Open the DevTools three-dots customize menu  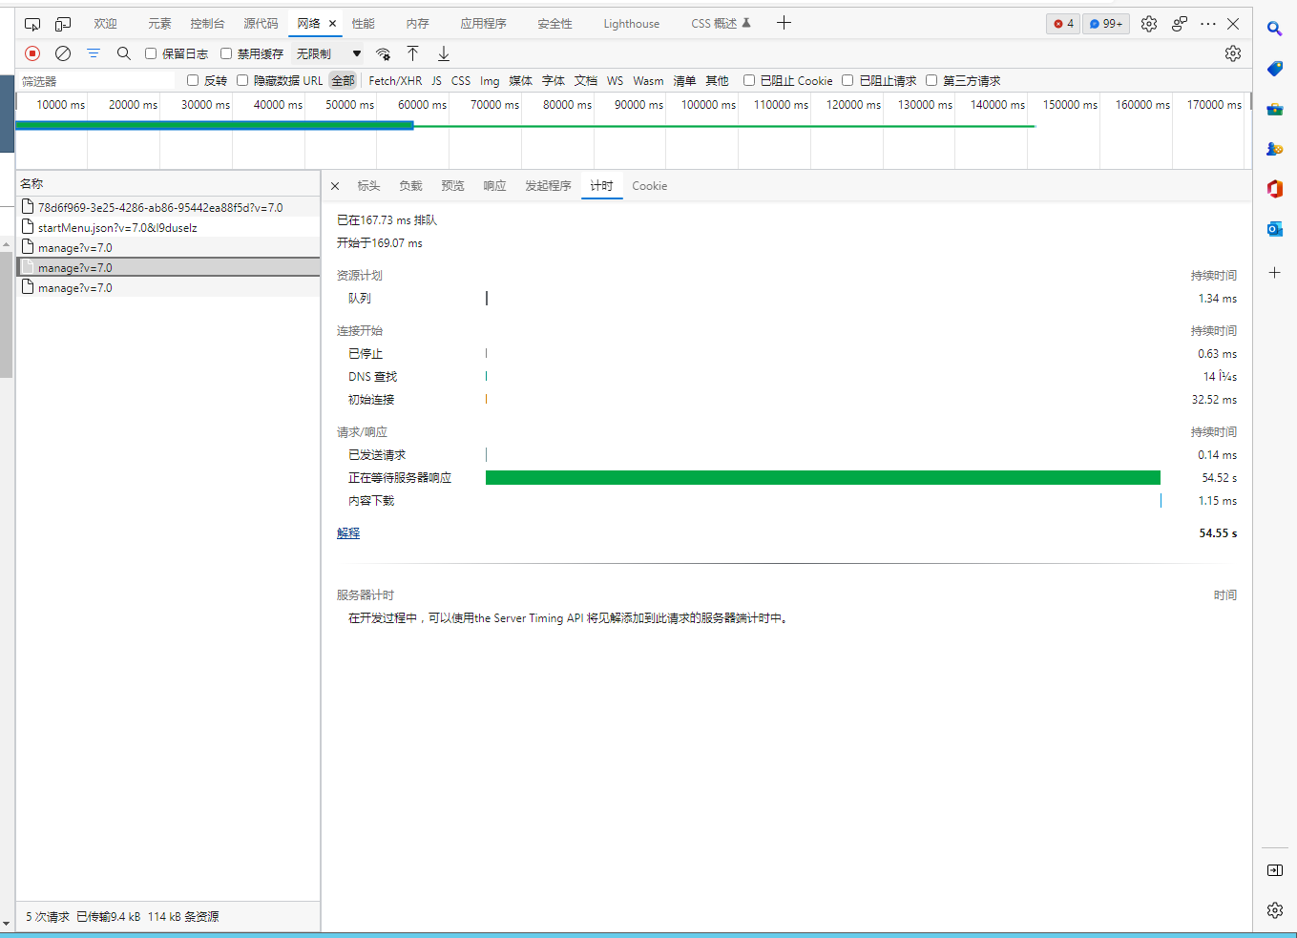tap(1208, 24)
